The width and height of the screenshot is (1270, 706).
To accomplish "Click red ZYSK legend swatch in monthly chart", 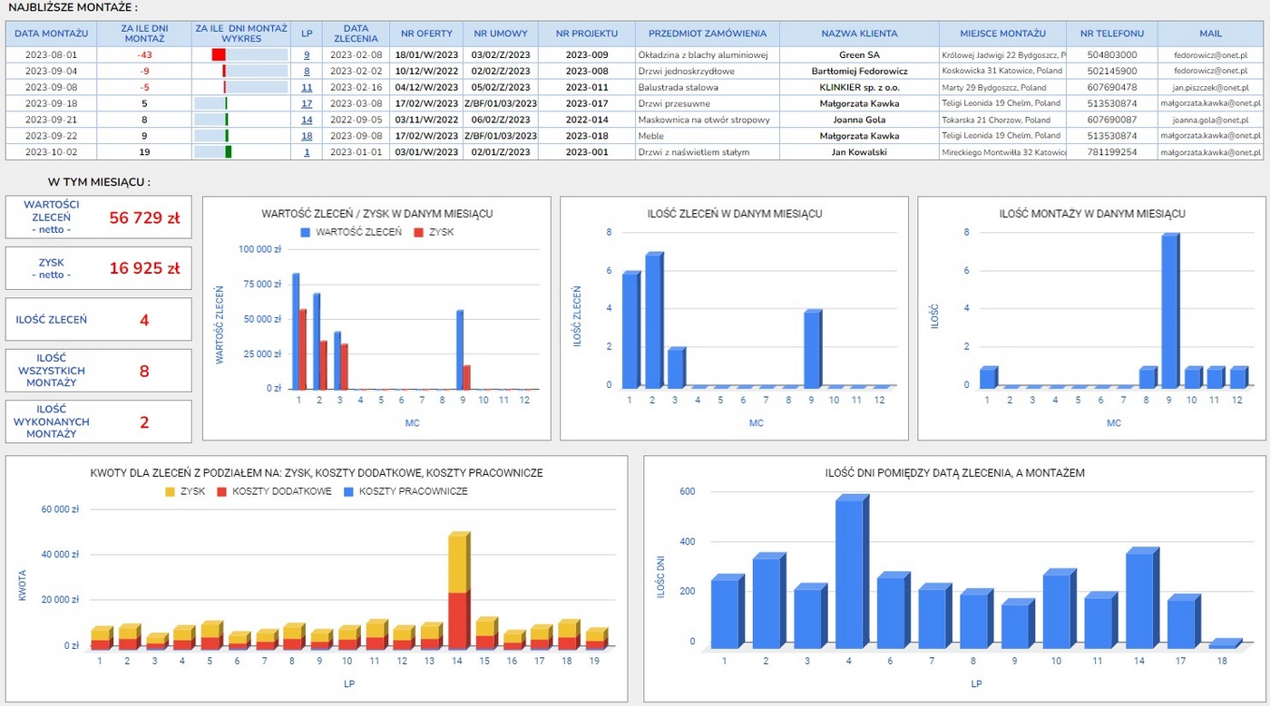I will coord(418,233).
